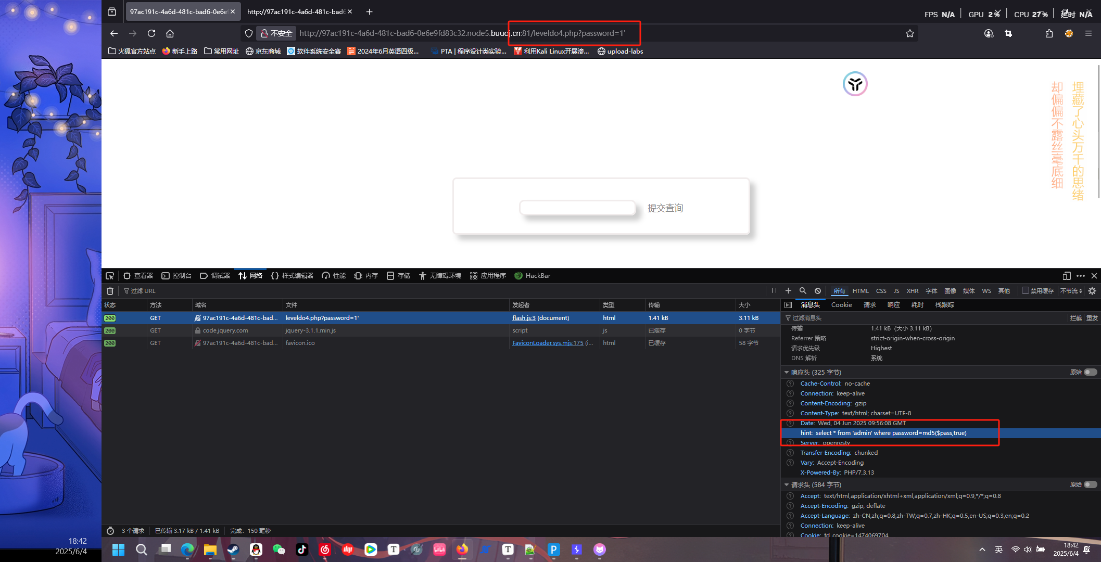Image resolution: width=1101 pixels, height=562 pixels.
Task: Switch DevTools to responsive design mode icon
Action: click(1067, 276)
